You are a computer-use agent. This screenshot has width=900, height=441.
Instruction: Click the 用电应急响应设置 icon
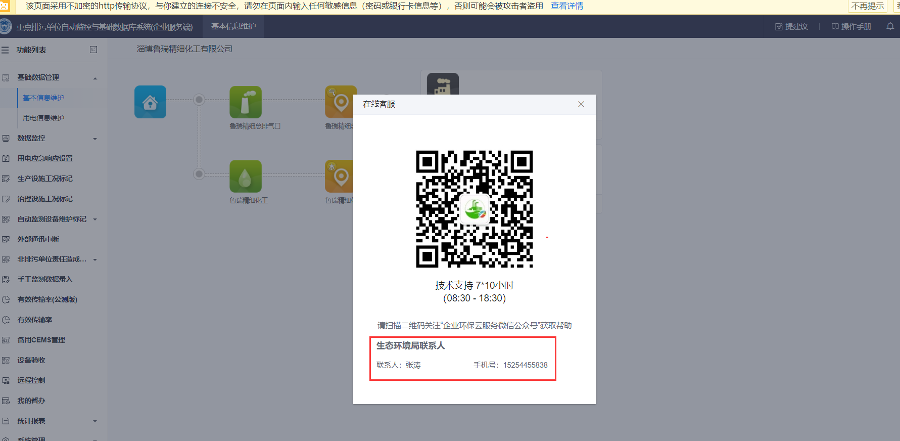(6, 158)
